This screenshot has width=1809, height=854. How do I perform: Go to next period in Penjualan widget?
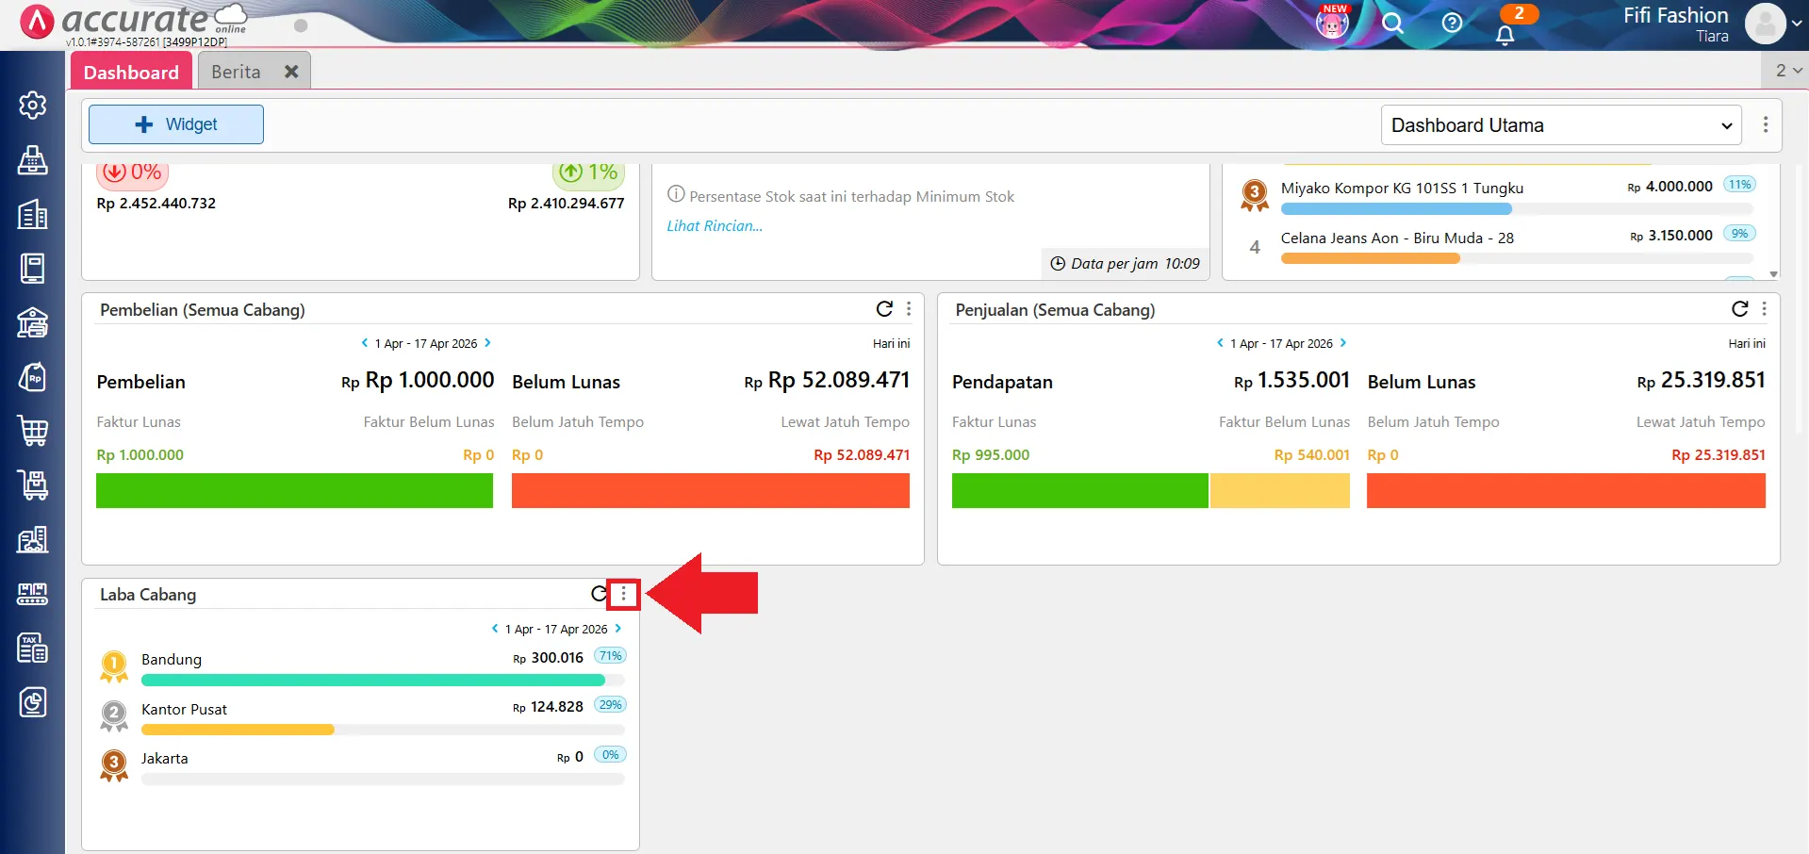(1343, 343)
